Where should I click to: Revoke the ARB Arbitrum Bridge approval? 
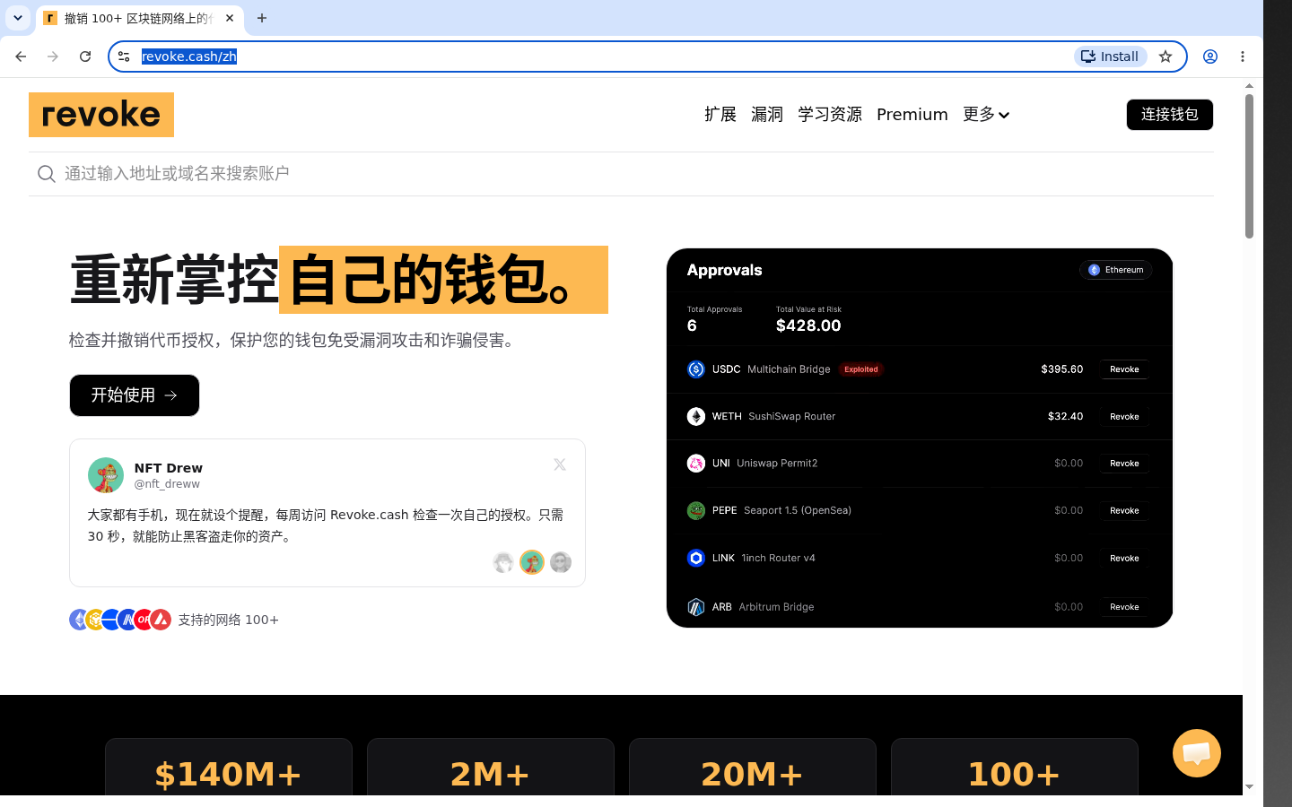(1124, 607)
